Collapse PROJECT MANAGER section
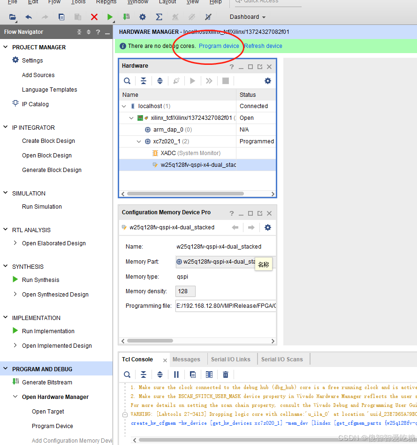This screenshot has width=417, height=445. 5,47
